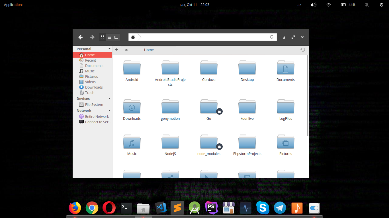Select the Home tab
Image resolution: width=389 pixels, height=218 pixels.
149,50
